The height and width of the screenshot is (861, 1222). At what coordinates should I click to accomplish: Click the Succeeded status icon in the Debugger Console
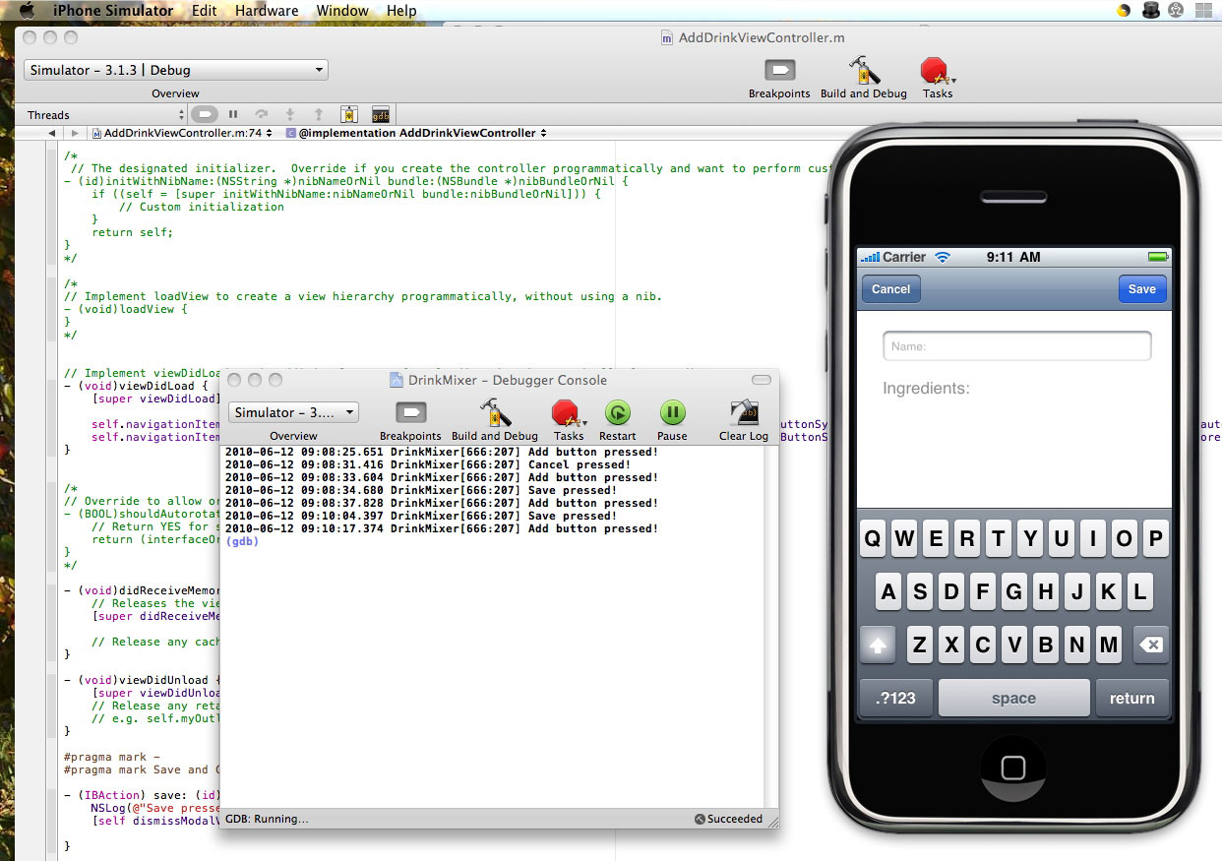tap(700, 819)
